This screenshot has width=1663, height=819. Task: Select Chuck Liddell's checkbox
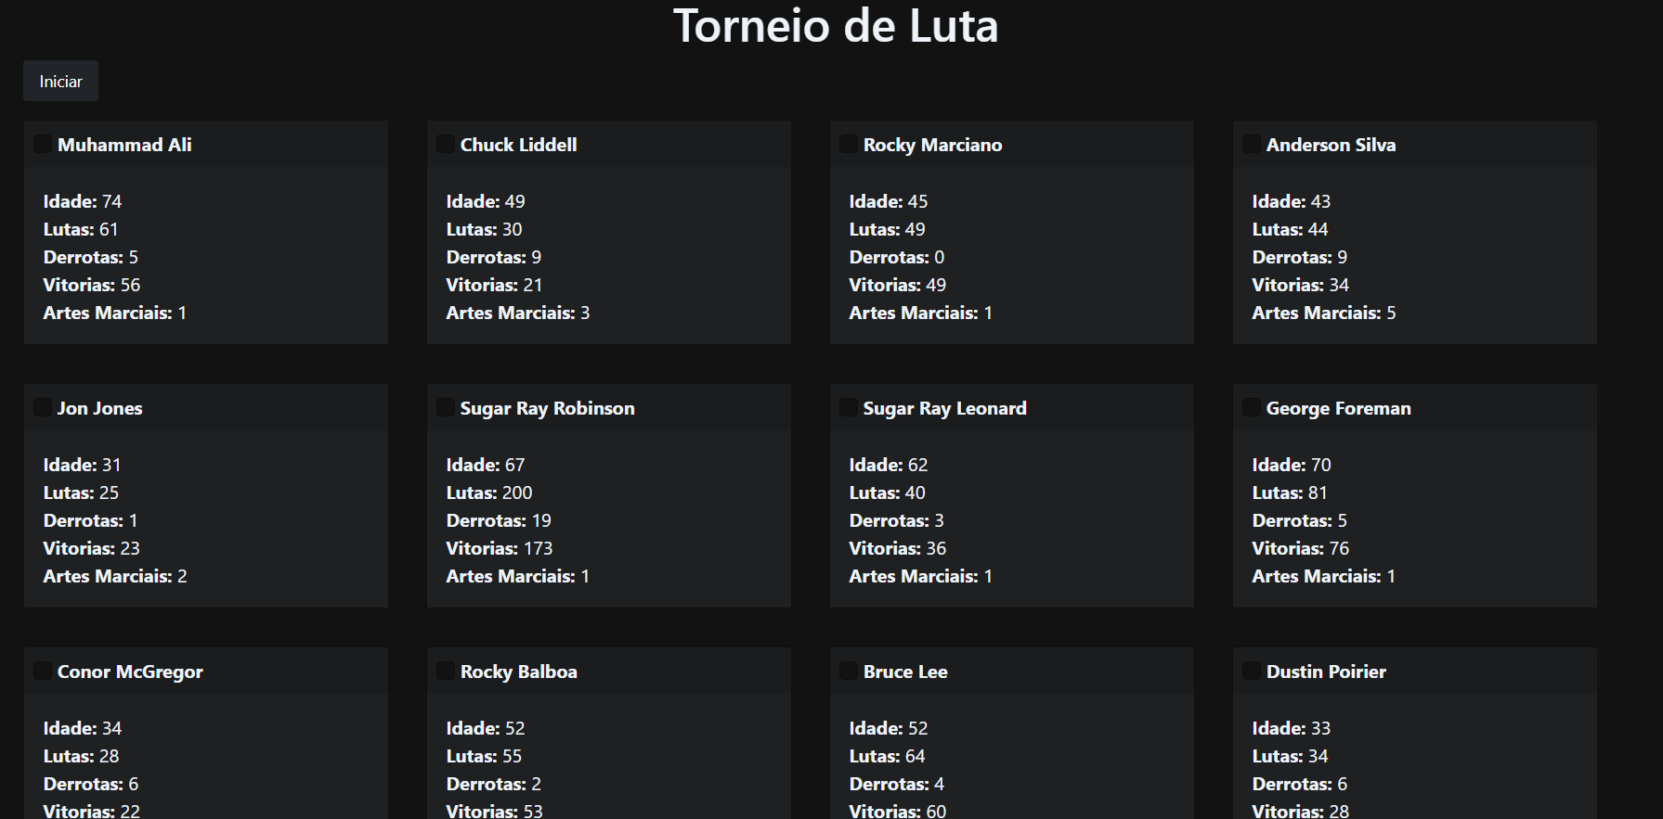445,144
